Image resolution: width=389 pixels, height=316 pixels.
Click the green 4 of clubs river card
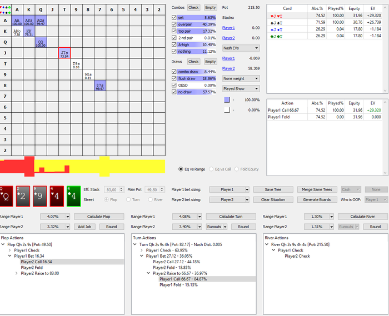coord(74,196)
